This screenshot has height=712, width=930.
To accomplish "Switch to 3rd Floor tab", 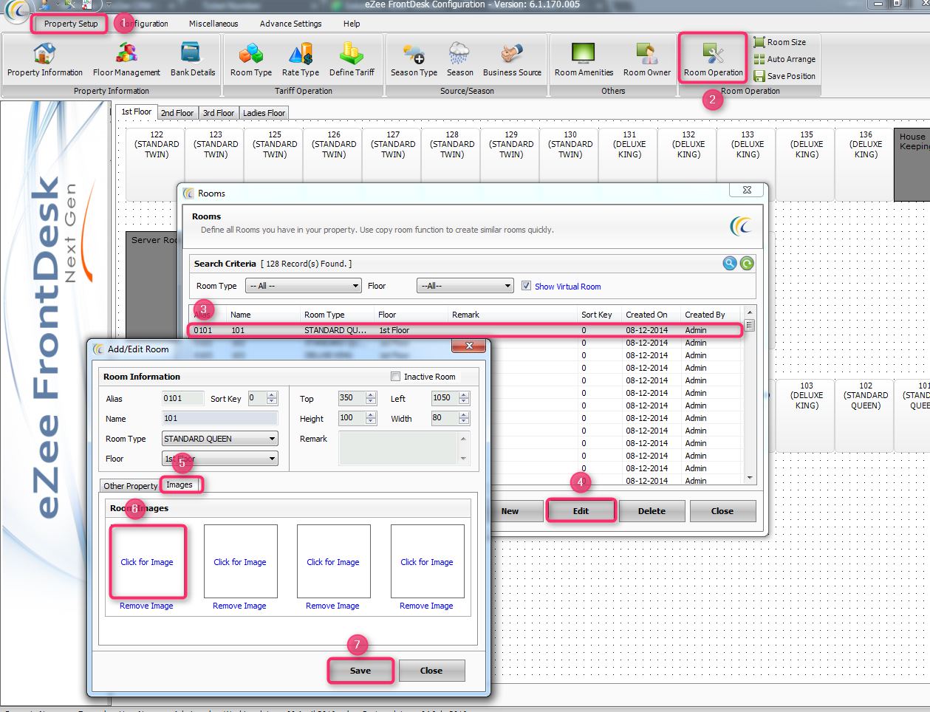I will (219, 113).
